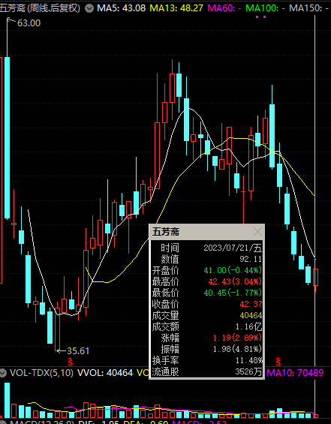Close the 五芳斋 data popup
This screenshot has width=331, height=424.
click(257, 232)
